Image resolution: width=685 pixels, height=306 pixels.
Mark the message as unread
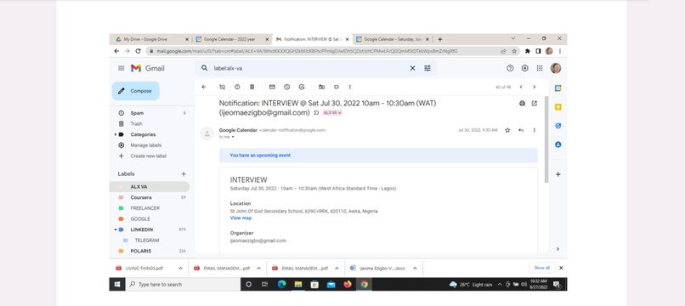272,87
